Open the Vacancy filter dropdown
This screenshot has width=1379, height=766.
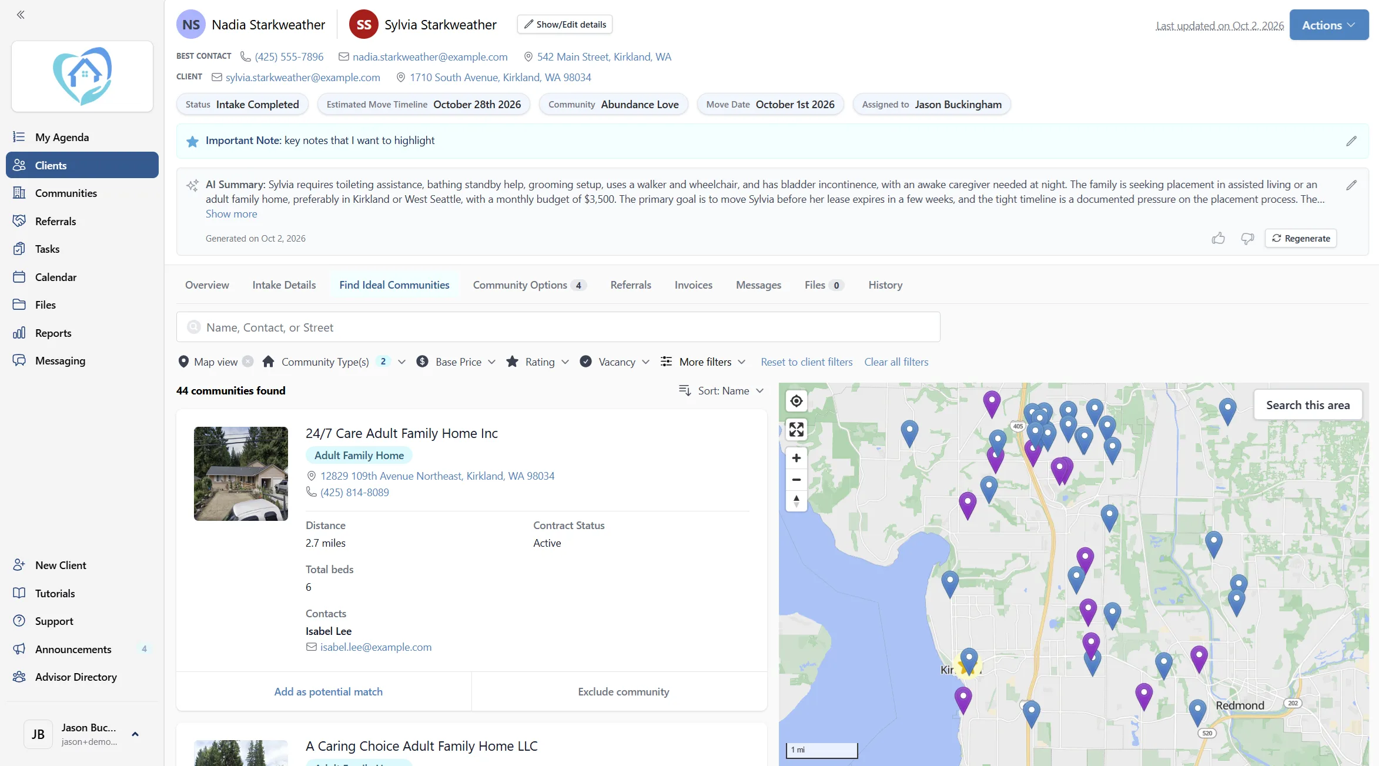[615, 362]
